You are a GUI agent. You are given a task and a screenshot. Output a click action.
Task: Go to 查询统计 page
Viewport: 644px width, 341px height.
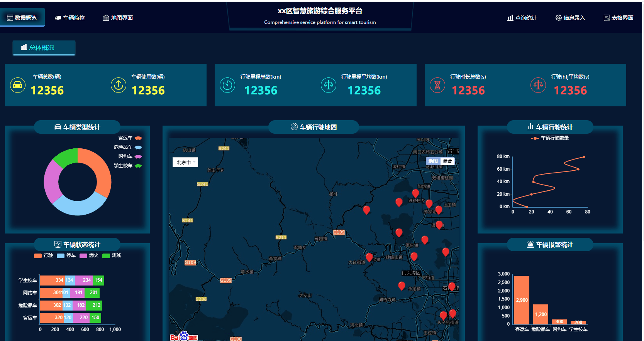(x=522, y=18)
